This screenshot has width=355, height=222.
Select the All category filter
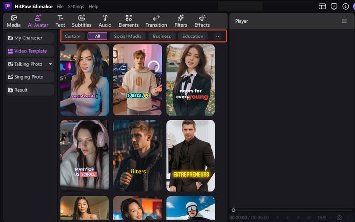(97, 36)
